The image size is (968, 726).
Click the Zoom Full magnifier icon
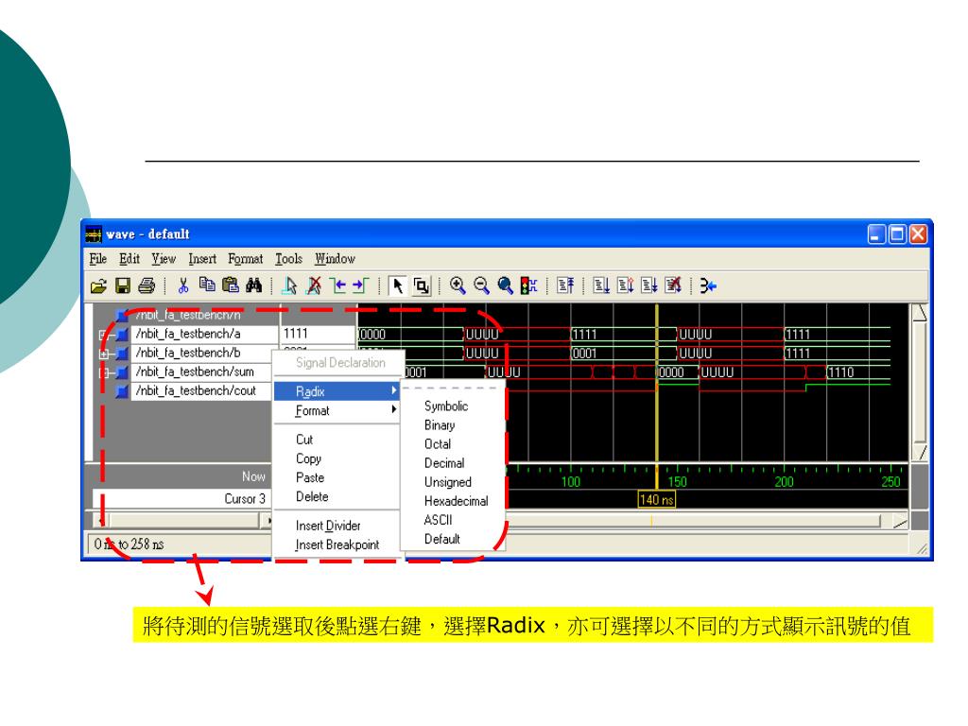[x=505, y=285]
